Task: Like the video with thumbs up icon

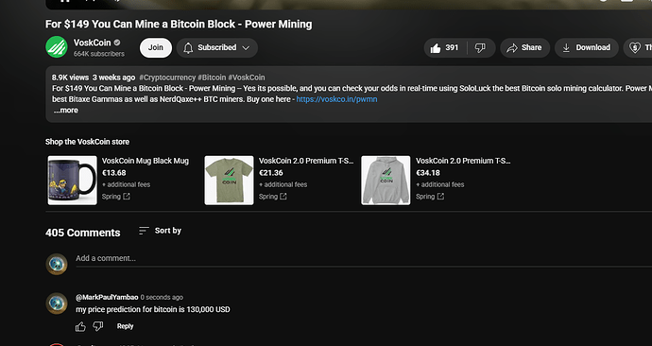Action: click(x=445, y=48)
